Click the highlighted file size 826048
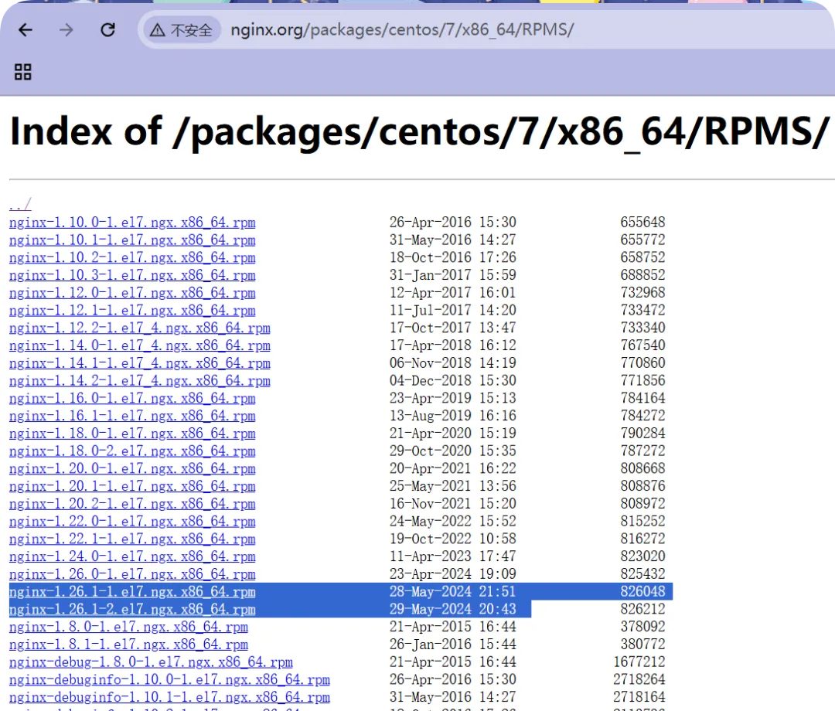Image resolution: width=835 pixels, height=711 pixels. click(642, 590)
